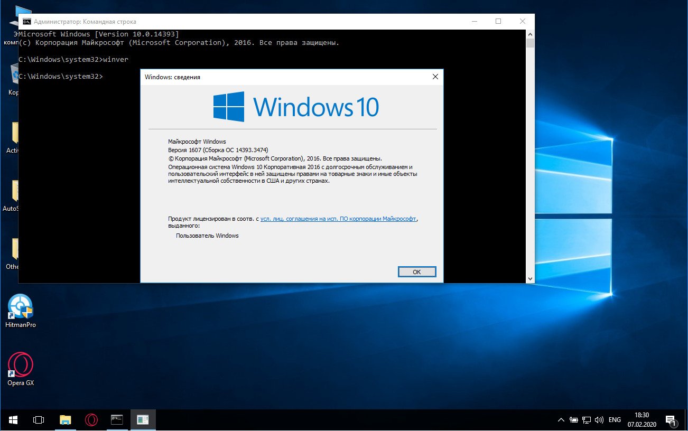Click 'Версия 1607 (Сборка ОС 14393.3474)' text
Viewport: 688px width, 431px height.
tap(218, 150)
